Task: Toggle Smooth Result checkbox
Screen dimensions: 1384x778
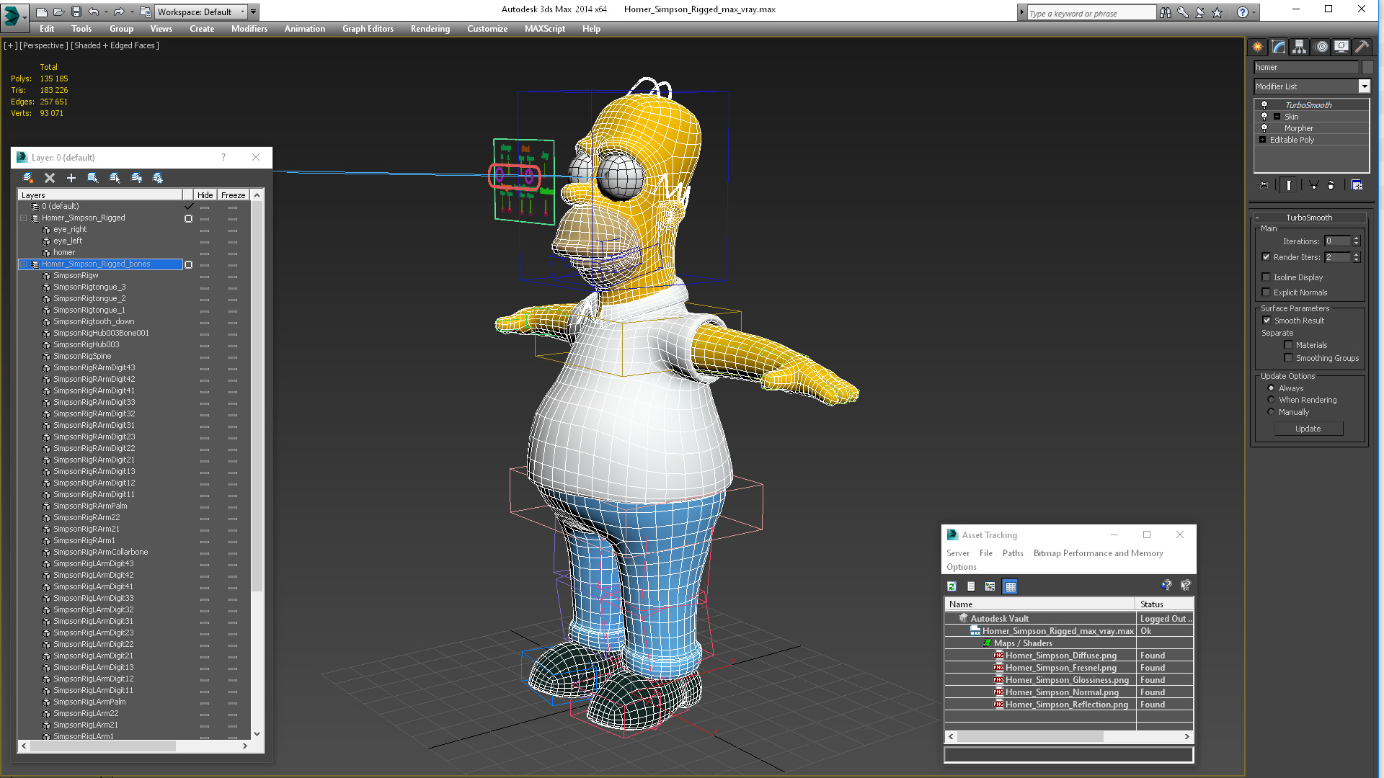Action: tap(1267, 321)
